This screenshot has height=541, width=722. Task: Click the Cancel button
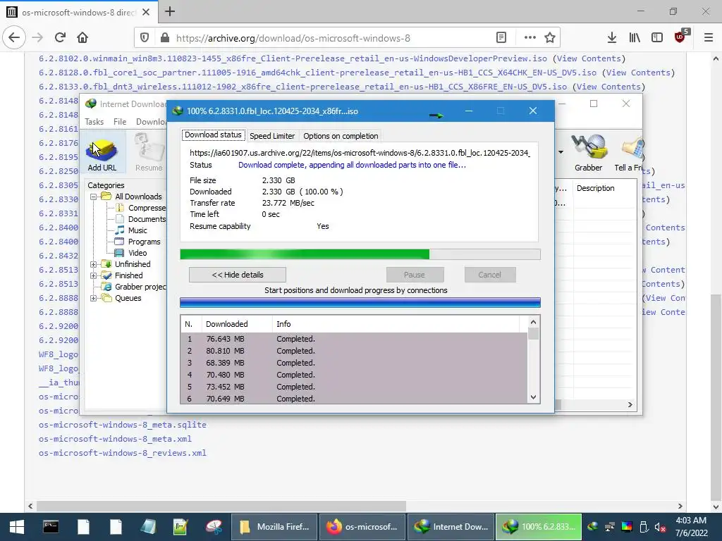pos(489,275)
